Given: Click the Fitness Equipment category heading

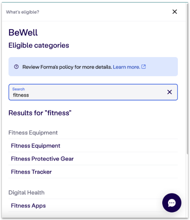Looking at the screenshot, I should pos(33,132).
